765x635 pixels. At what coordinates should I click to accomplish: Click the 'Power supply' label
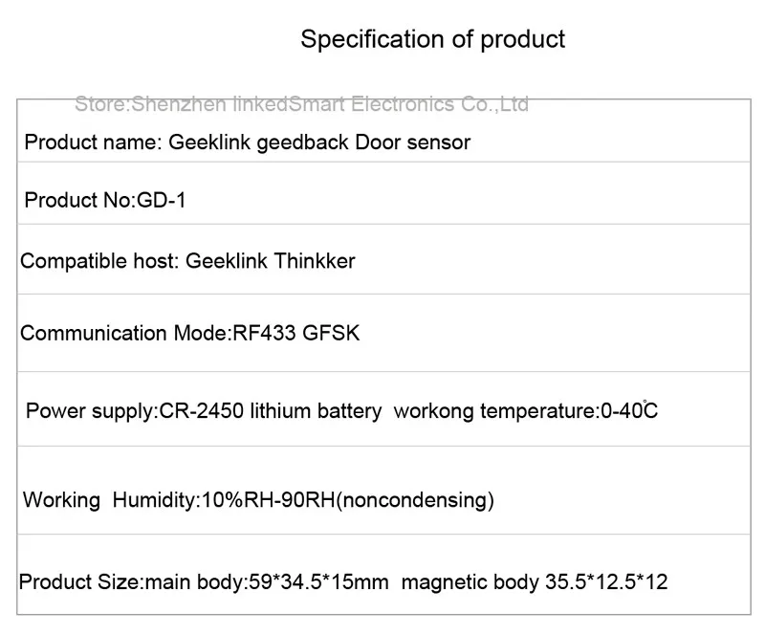(92, 411)
